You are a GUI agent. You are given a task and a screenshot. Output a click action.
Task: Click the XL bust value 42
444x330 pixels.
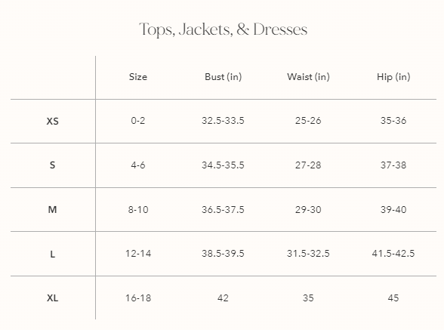point(223,298)
